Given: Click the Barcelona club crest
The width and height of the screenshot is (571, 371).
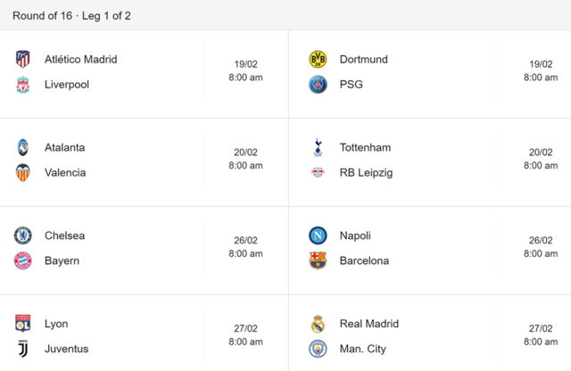Looking at the screenshot, I should point(318,260).
